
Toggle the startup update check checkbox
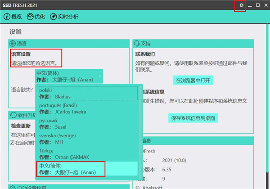(x=12, y=143)
